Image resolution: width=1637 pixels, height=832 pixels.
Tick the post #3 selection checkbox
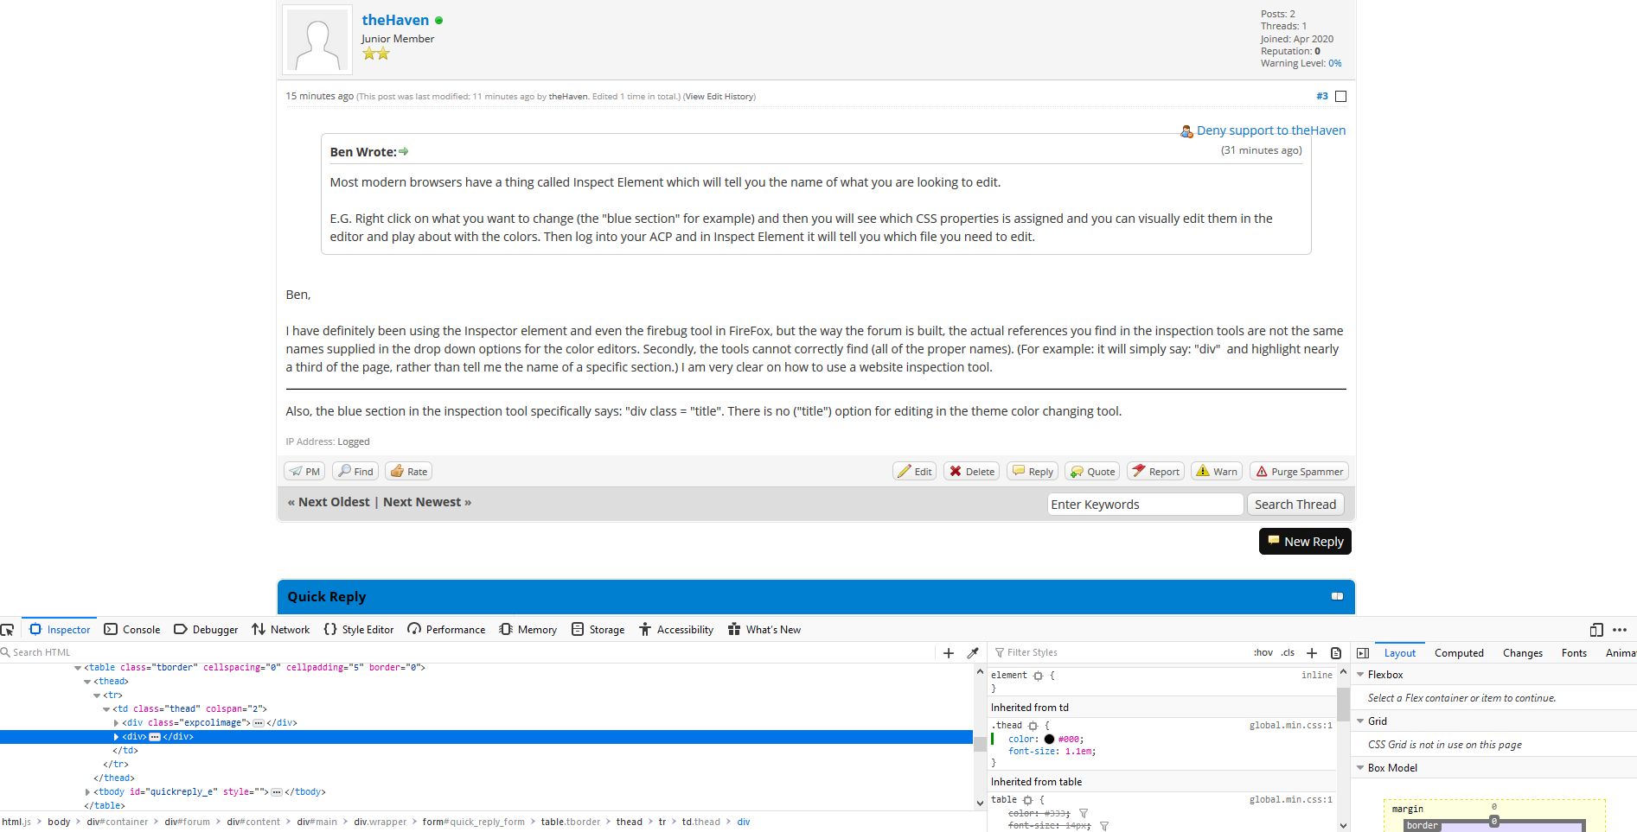click(1340, 97)
